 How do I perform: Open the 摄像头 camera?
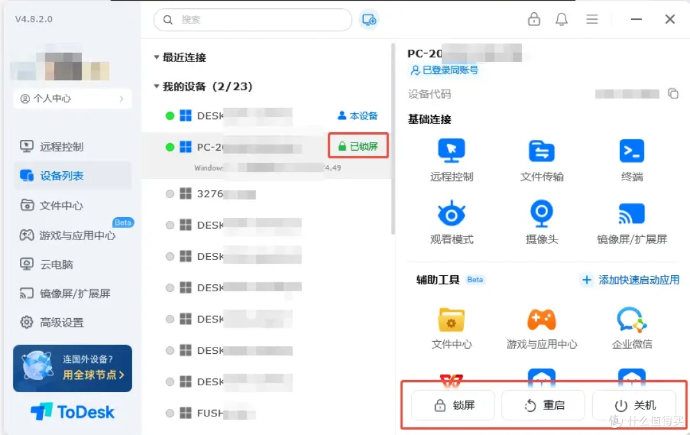tap(542, 222)
